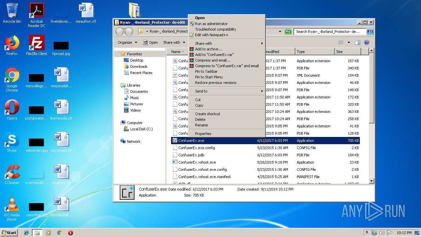Click the Internet Explorer taskbar icon
421x237 pixels.
[x=26, y=233]
